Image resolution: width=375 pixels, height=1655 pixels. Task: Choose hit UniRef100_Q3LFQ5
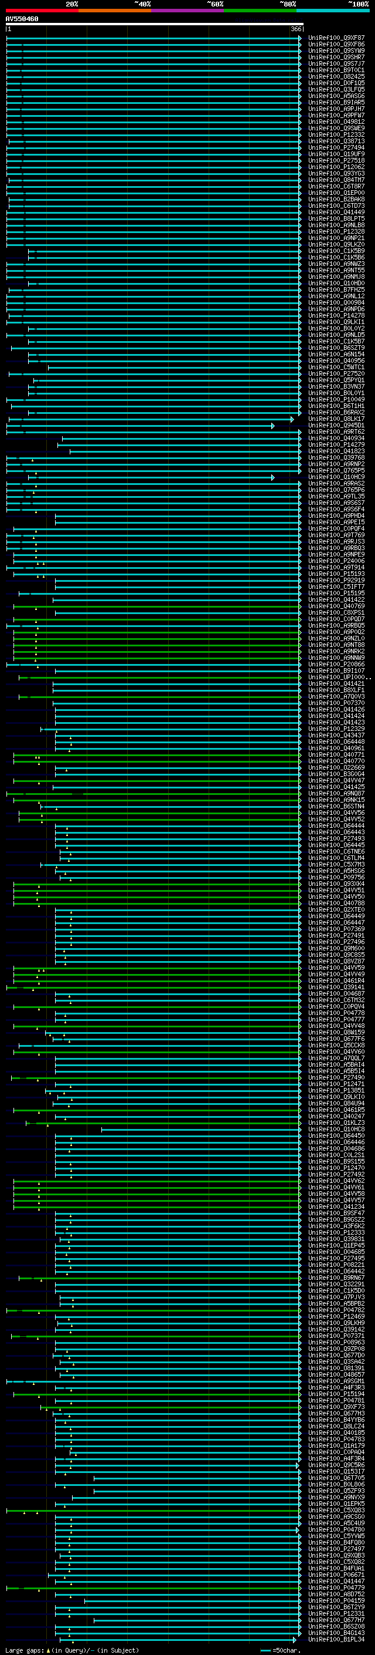pos(336,89)
